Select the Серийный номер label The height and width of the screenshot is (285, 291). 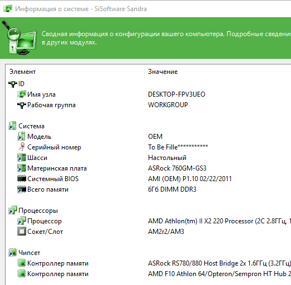coord(54,147)
